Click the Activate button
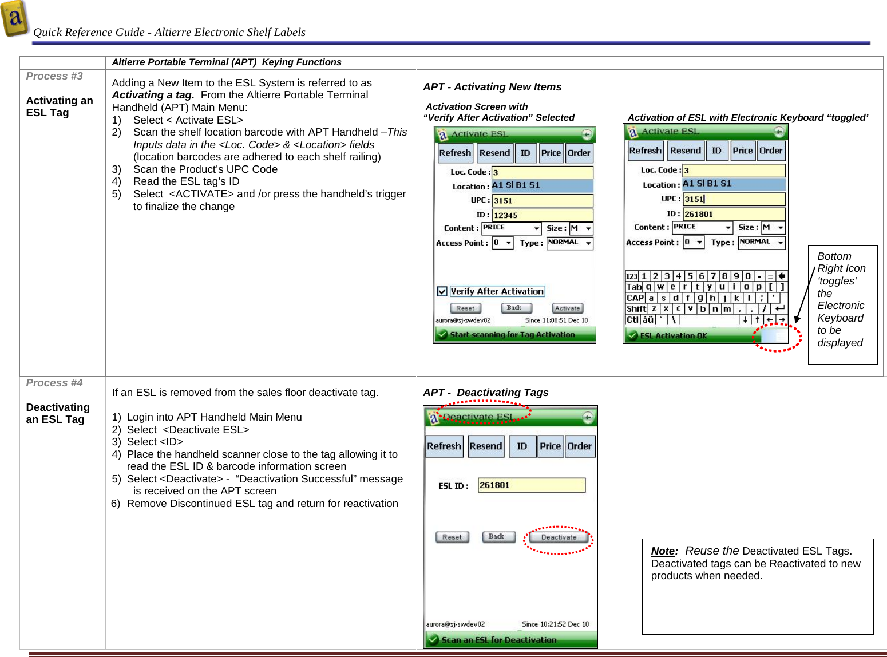The width and height of the screenshot is (887, 657). (x=567, y=308)
